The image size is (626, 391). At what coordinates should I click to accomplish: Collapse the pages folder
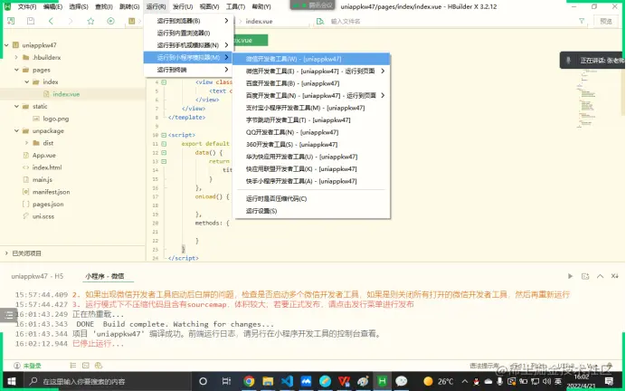[16, 70]
